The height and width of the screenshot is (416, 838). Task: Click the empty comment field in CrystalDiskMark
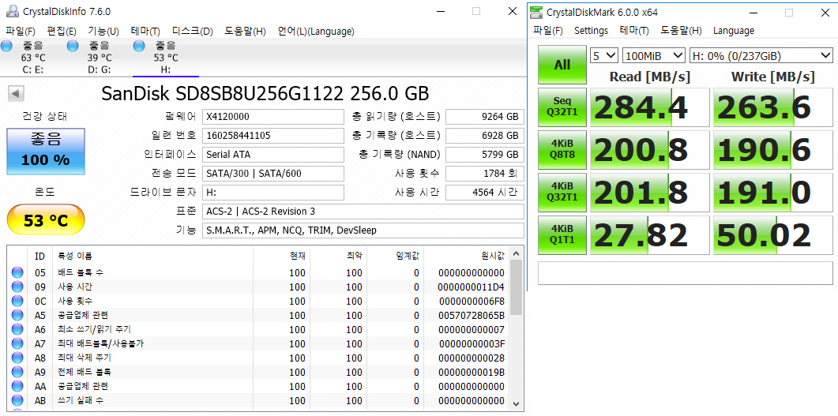coord(685,273)
